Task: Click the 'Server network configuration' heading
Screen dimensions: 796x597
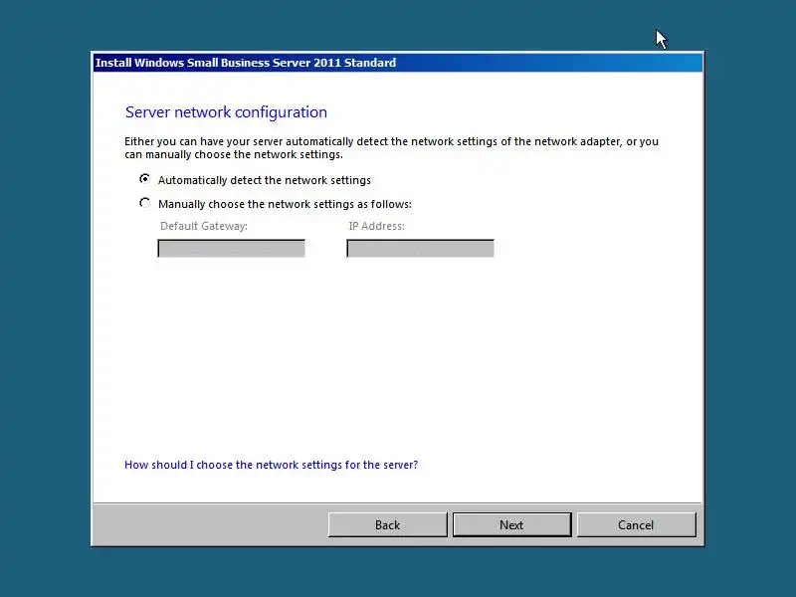Action: pyautogui.click(x=226, y=112)
